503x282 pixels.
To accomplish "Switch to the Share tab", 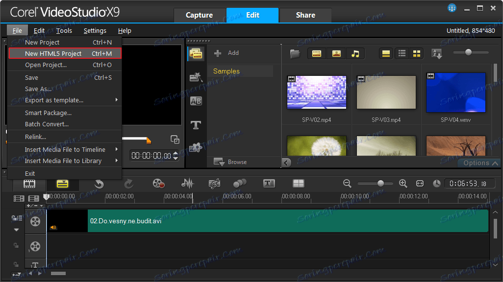I will coord(305,15).
